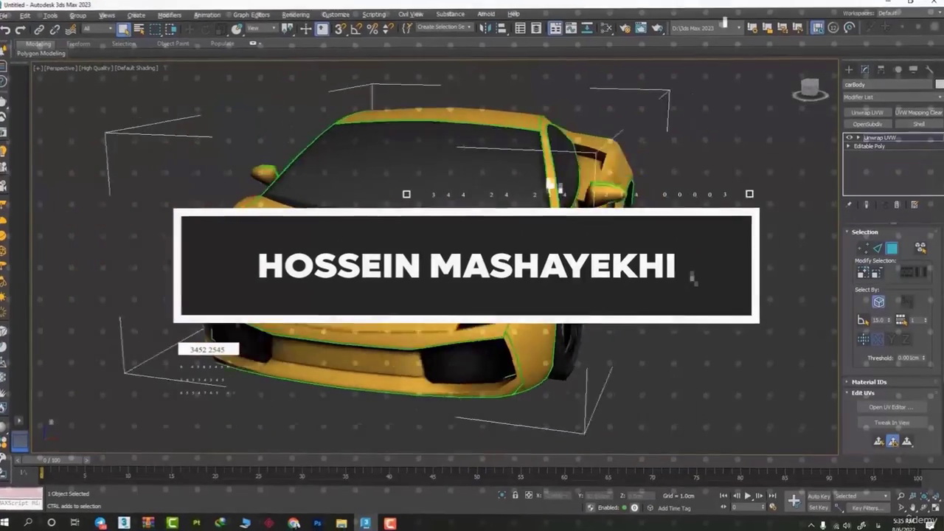Open Select by Name list icon

point(139,29)
